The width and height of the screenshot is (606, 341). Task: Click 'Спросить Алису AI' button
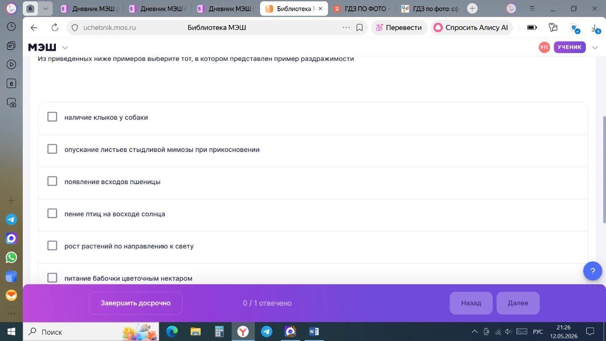[x=471, y=28]
